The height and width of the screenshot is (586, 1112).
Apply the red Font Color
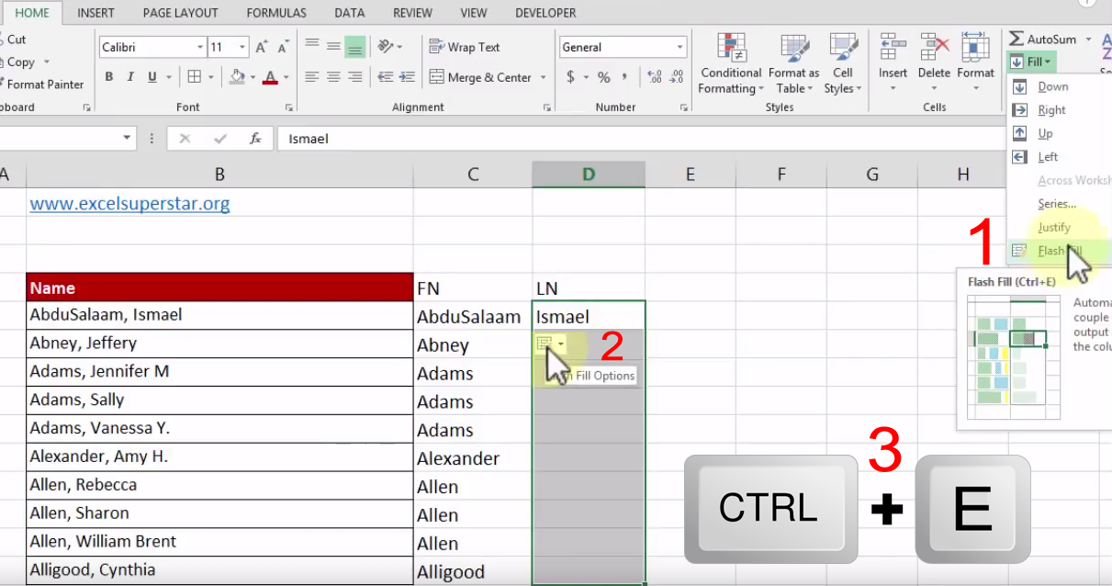(x=270, y=77)
